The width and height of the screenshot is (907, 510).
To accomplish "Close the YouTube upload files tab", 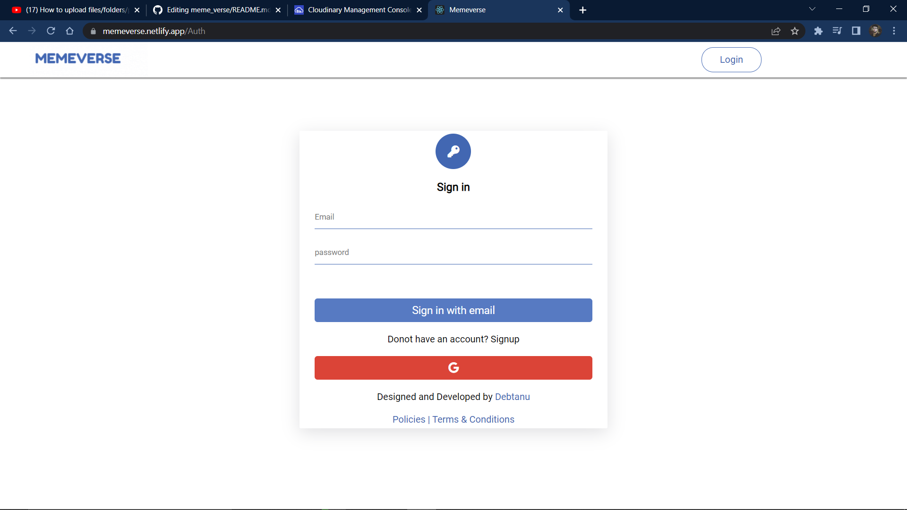I will 137,10.
